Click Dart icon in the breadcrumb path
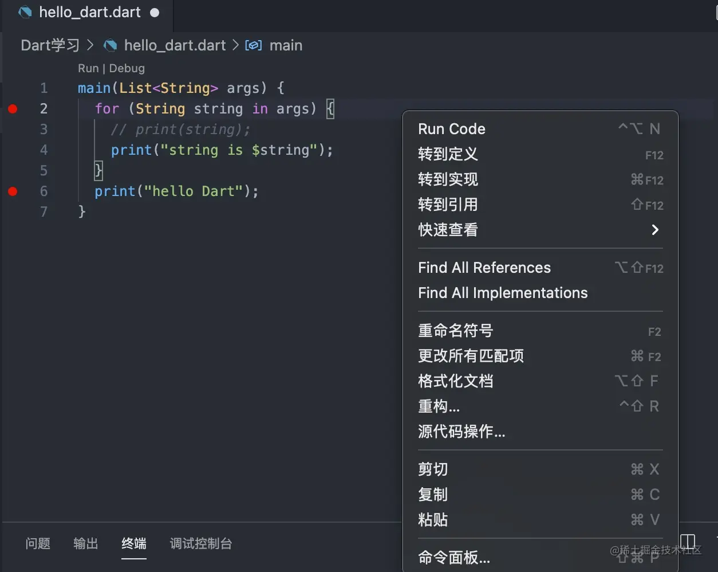 [110, 45]
